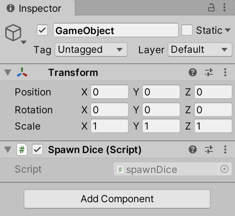Click the Rotation label
The height and width of the screenshot is (216, 235).
pos(34,110)
